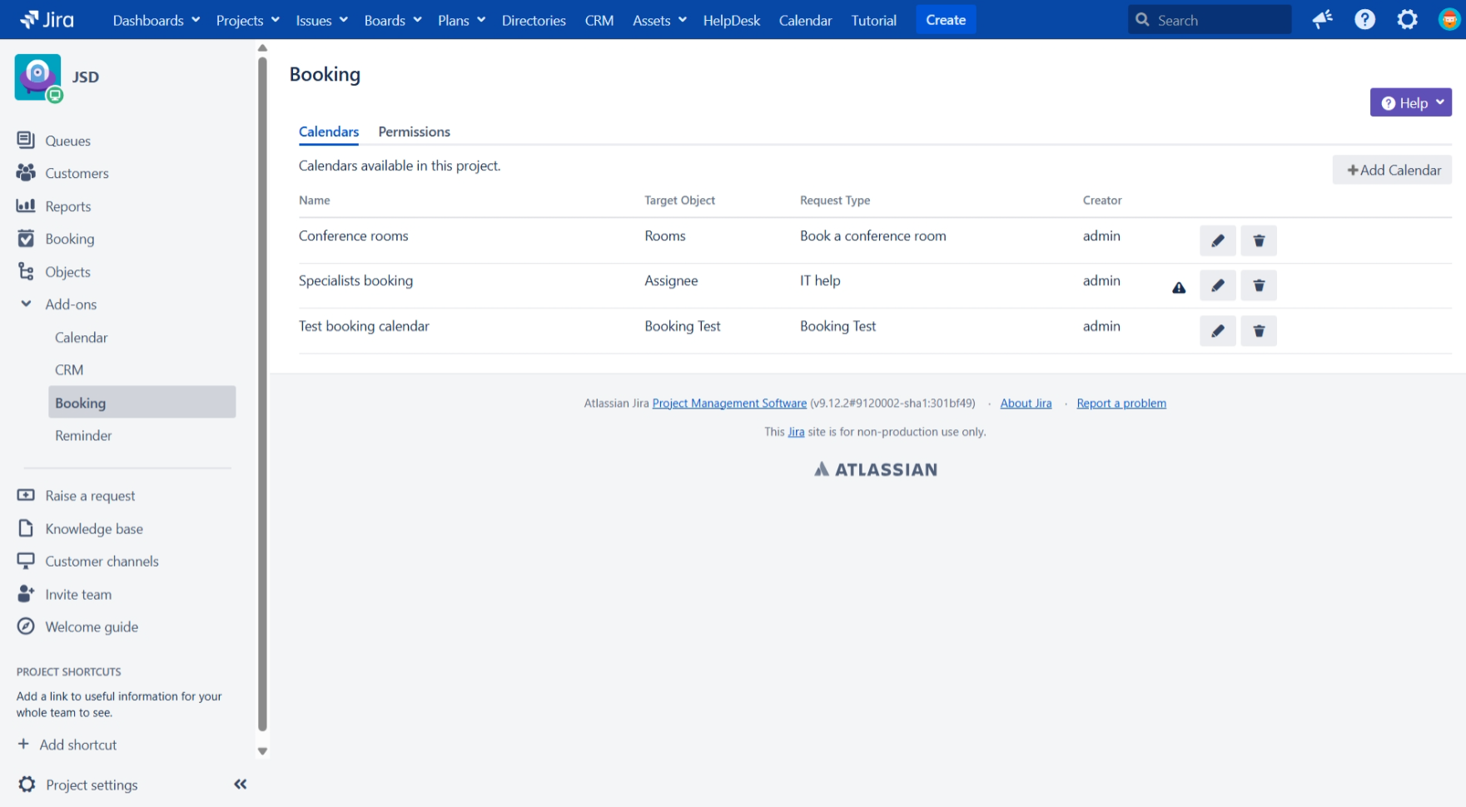Screen dimensions: 1466x807
Task: Collapse the sidebar with double chevron
Action: click(241, 784)
